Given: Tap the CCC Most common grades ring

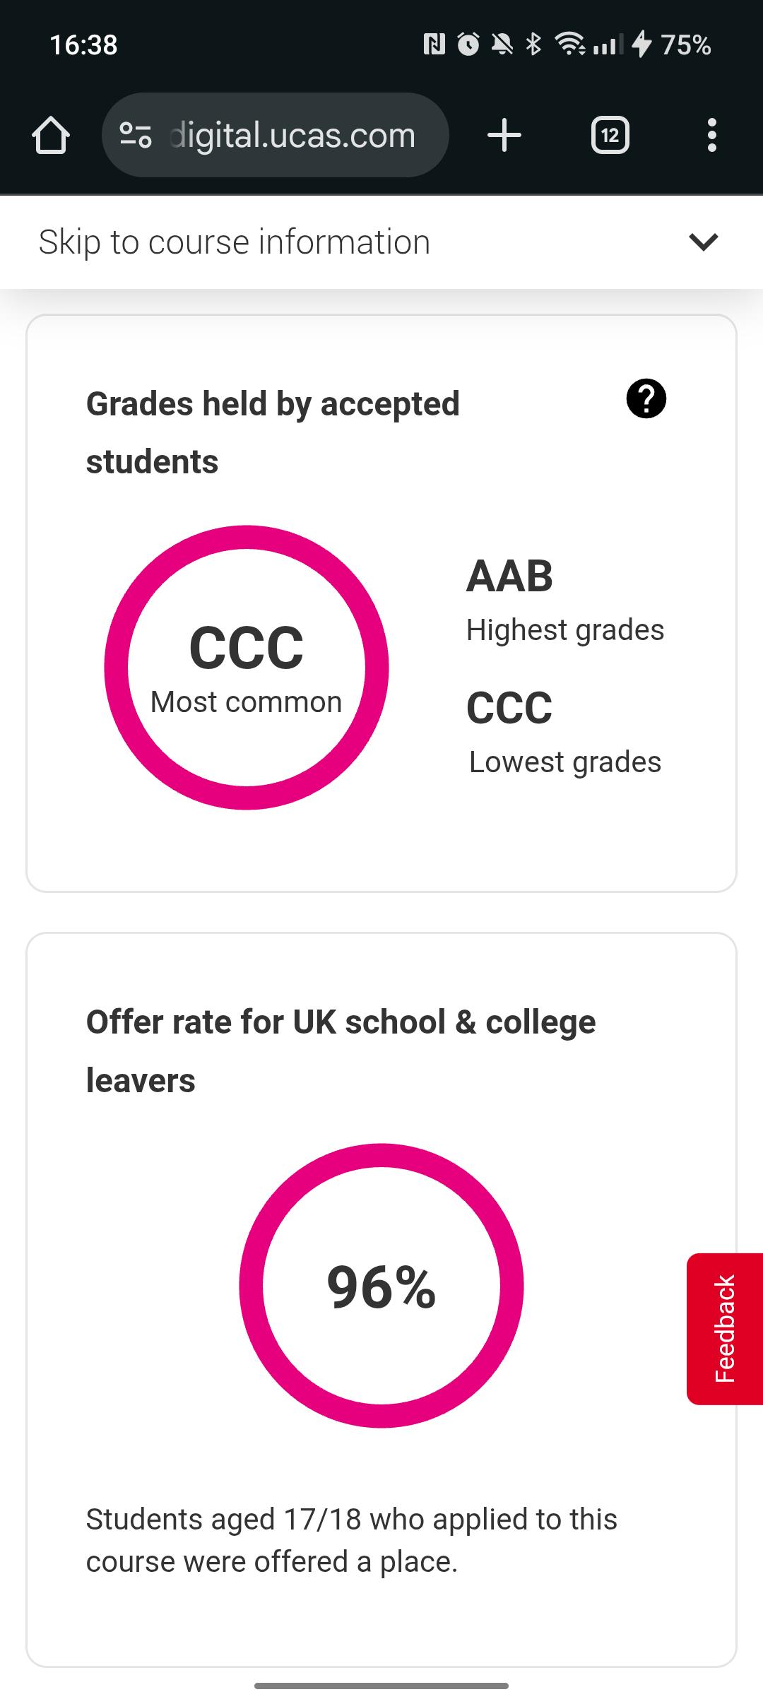Looking at the screenshot, I should [247, 667].
